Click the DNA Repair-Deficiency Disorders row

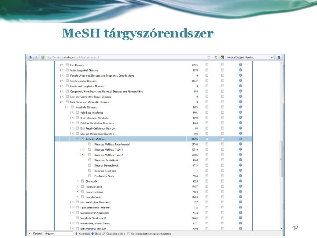[x=153, y=128]
